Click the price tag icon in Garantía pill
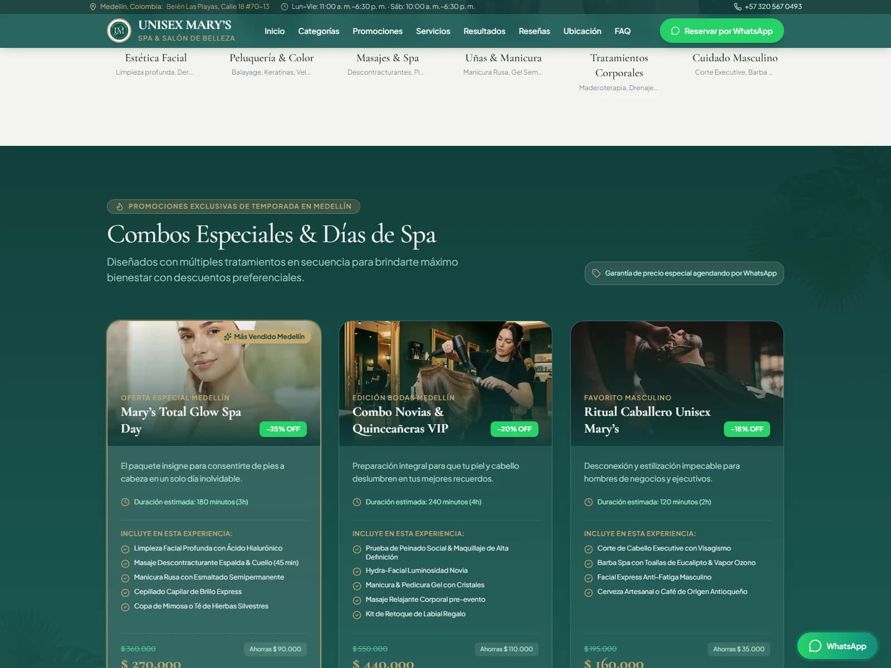The height and width of the screenshot is (668, 891). 596,273
